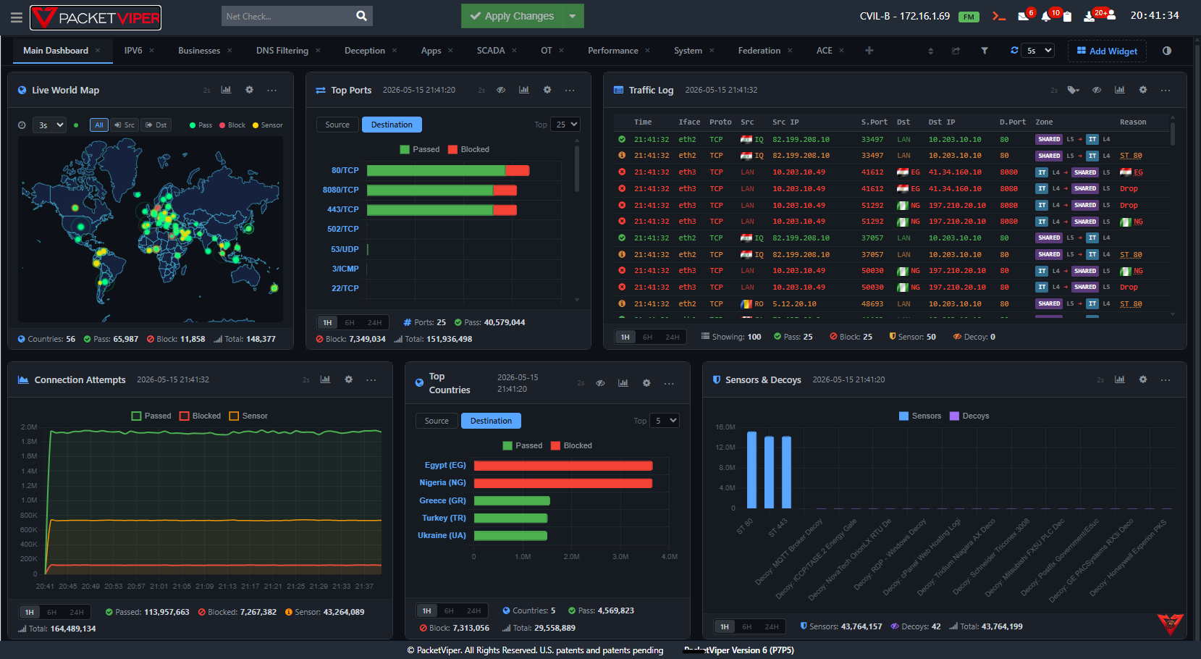Open the 5s refresh interval dropdown
This screenshot has height=659, width=1201.
coord(1039,51)
